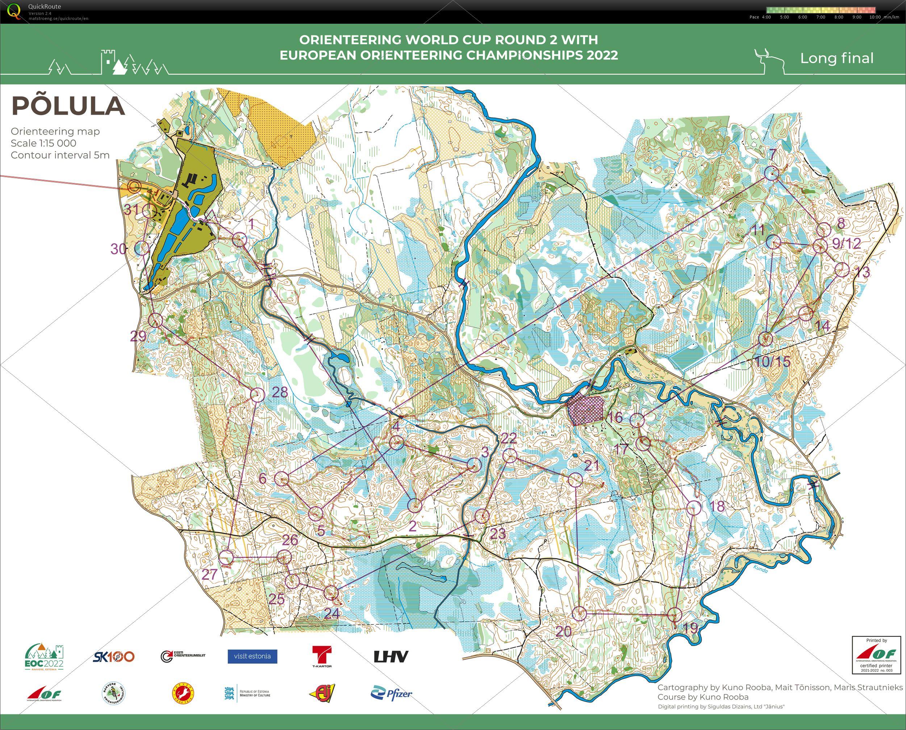The height and width of the screenshot is (730, 906).
Task: Open the visit estonia banner
Action: click(x=252, y=656)
